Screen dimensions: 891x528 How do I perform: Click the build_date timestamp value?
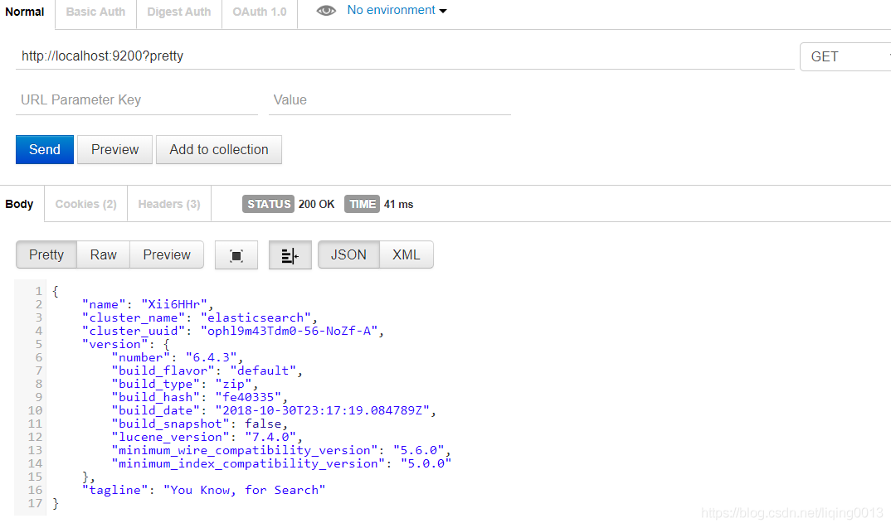[322, 410]
